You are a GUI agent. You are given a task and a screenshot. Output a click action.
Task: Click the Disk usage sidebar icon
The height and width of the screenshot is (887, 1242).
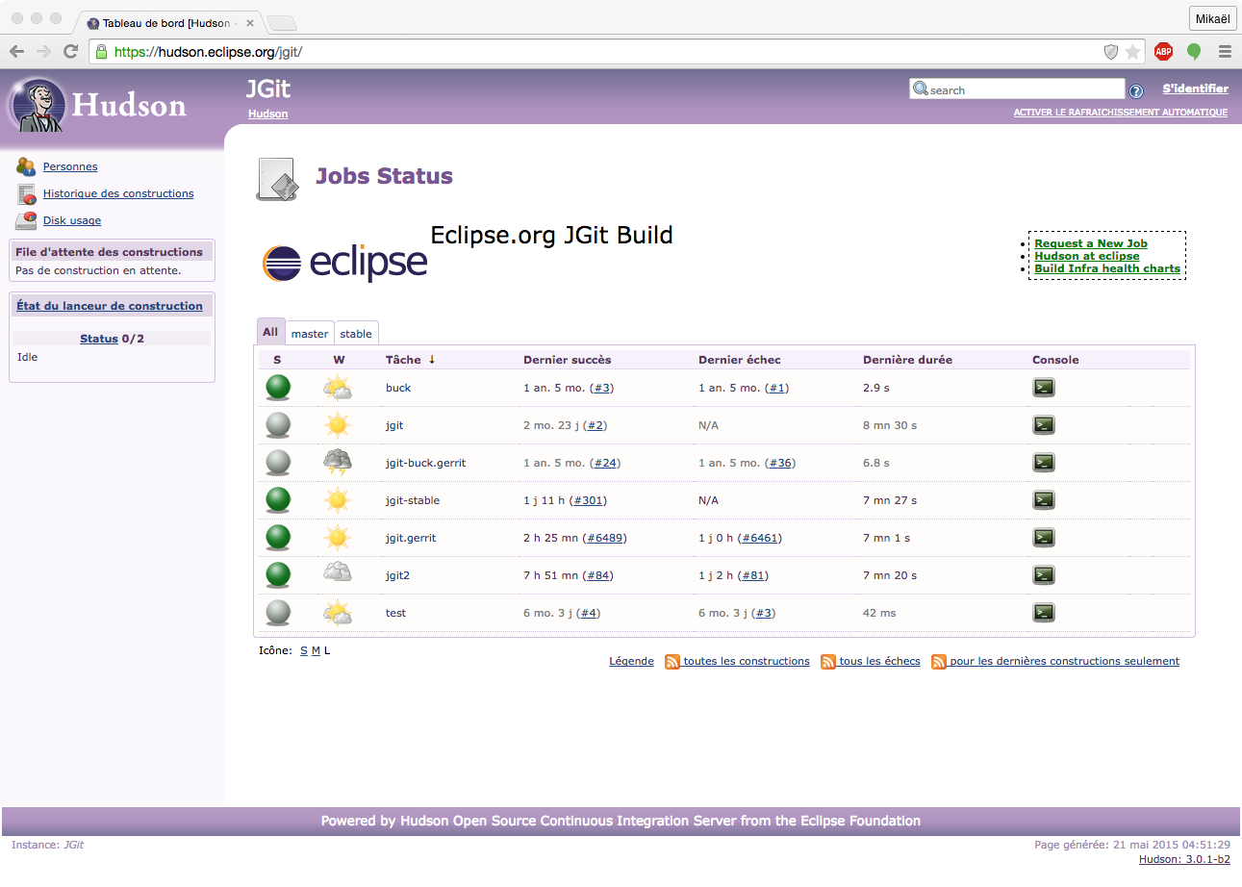click(26, 220)
